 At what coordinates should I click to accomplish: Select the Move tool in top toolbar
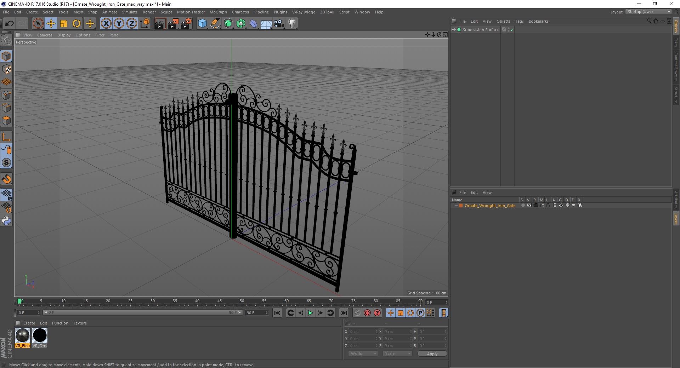point(51,24)
